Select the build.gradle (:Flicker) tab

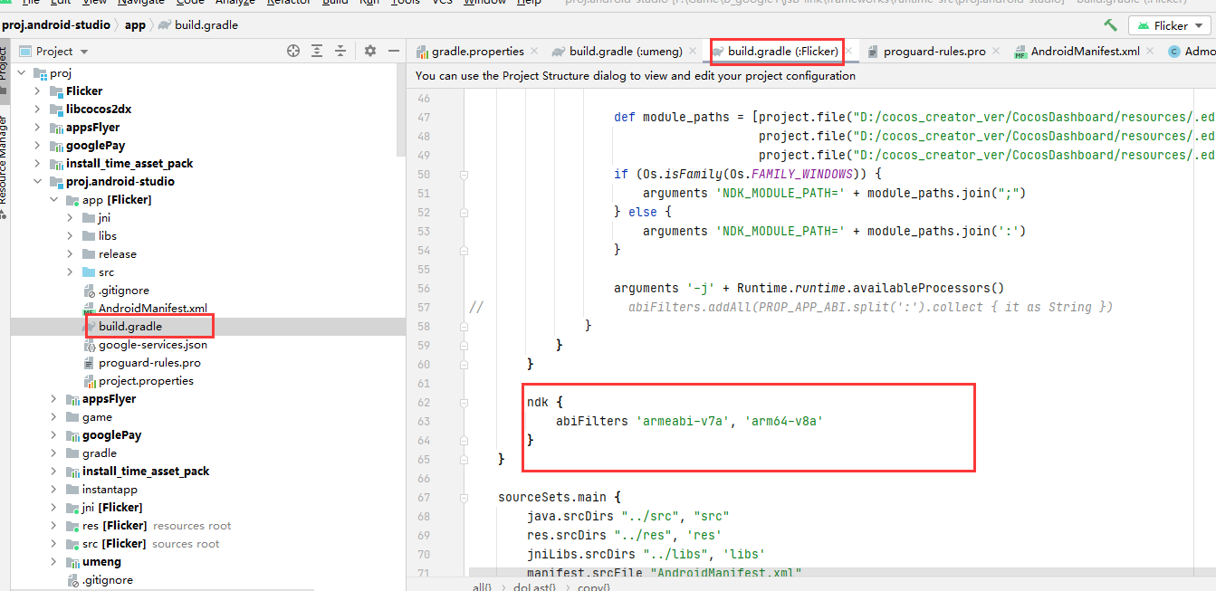pyautogui.click(x=782, y=52)
